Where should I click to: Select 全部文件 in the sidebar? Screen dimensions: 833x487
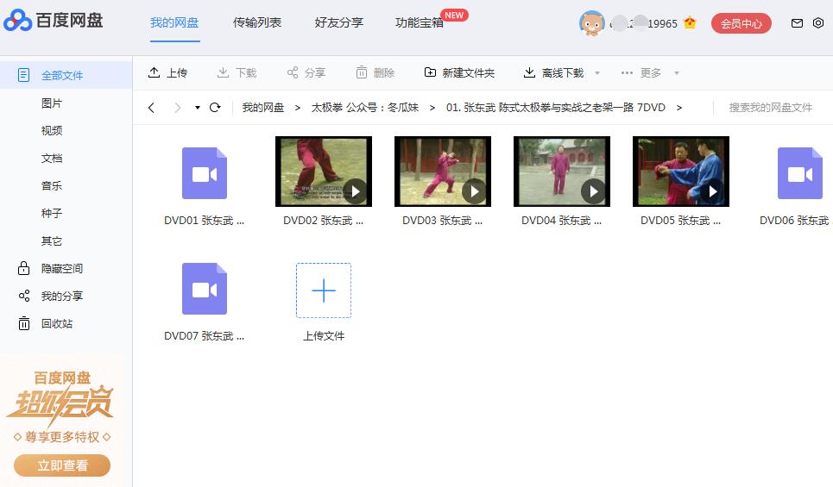[x=66, y=75]
